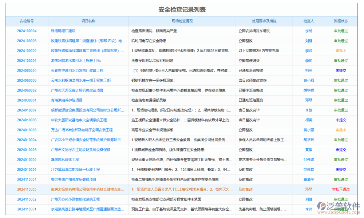
Task: Open the 珠海鹤港口建设 project link
Action: (x=63, y=31)
